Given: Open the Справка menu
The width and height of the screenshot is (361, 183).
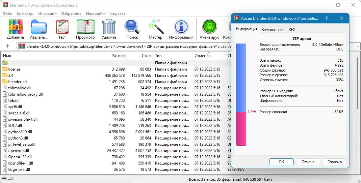Looking at the screenshot, I should click(118, 14).
